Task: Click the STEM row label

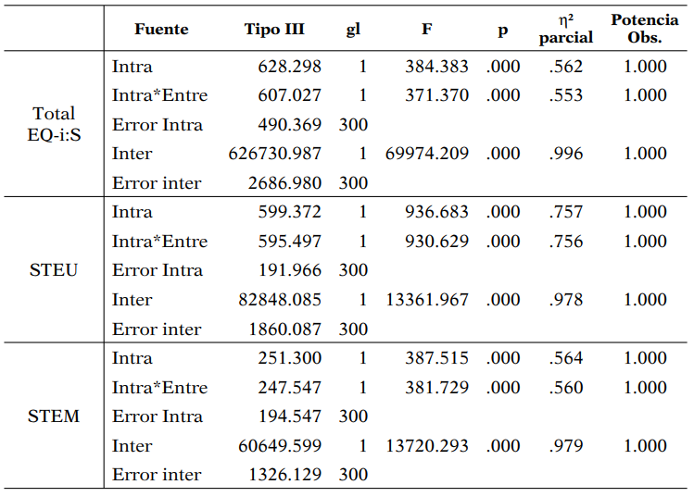Action: pos(53,416)
